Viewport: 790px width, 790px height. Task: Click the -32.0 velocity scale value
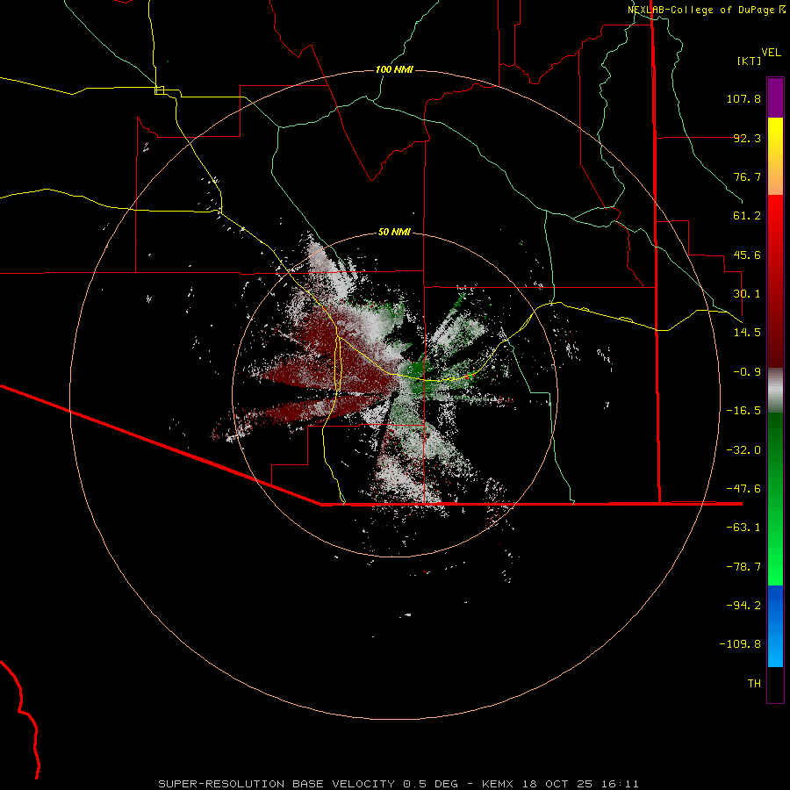tap(743, 450)
